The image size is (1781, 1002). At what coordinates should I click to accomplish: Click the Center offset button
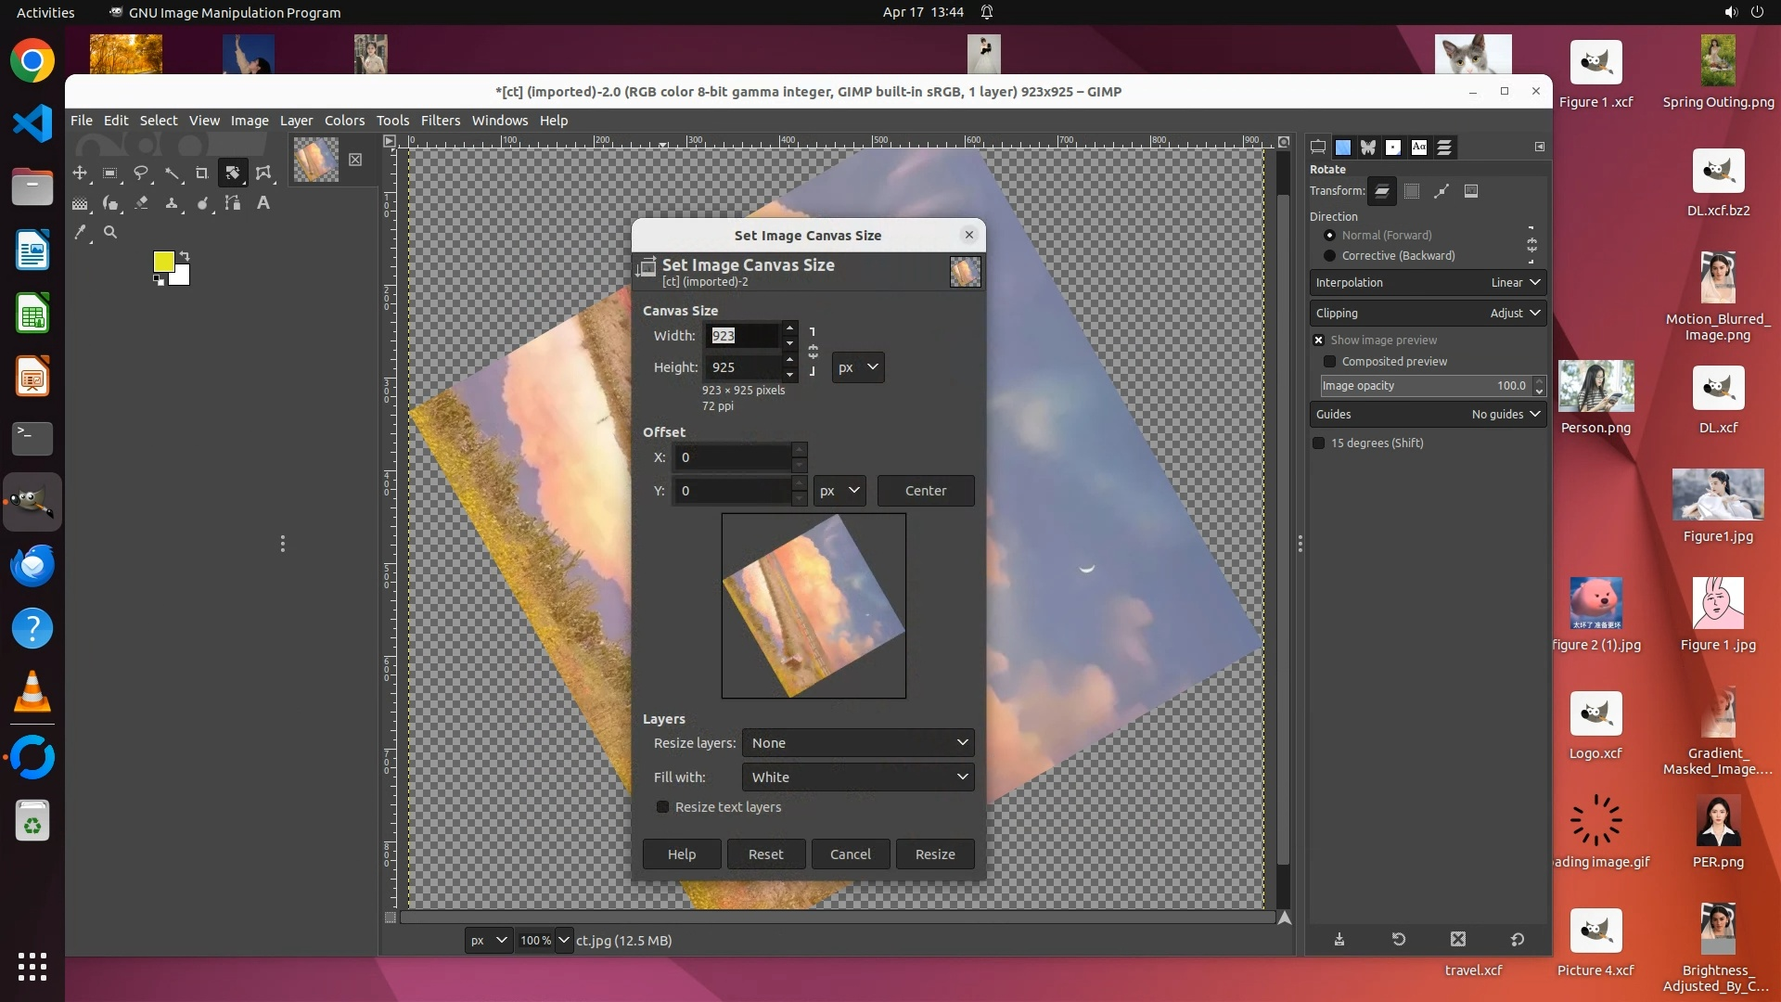click(x=925, y=491)
